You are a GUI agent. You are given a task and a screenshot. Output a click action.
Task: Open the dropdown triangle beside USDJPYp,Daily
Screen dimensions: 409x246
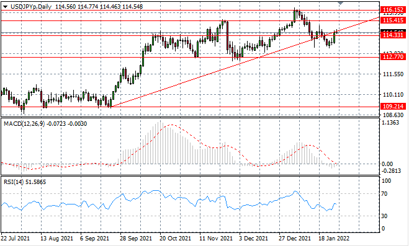[5, 7]
